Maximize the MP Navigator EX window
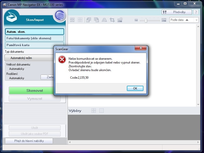The width and height of the screenshot is (204, 153). click(x=185, y=4)
